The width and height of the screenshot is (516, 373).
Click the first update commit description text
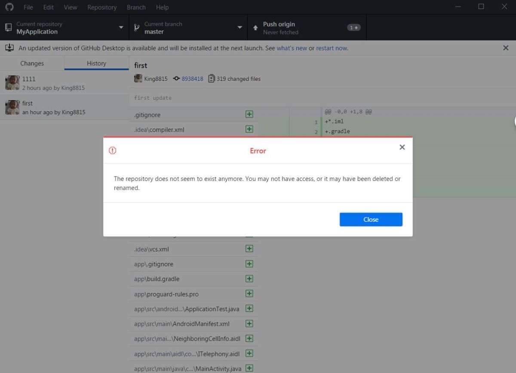click(x=153, y=98)
